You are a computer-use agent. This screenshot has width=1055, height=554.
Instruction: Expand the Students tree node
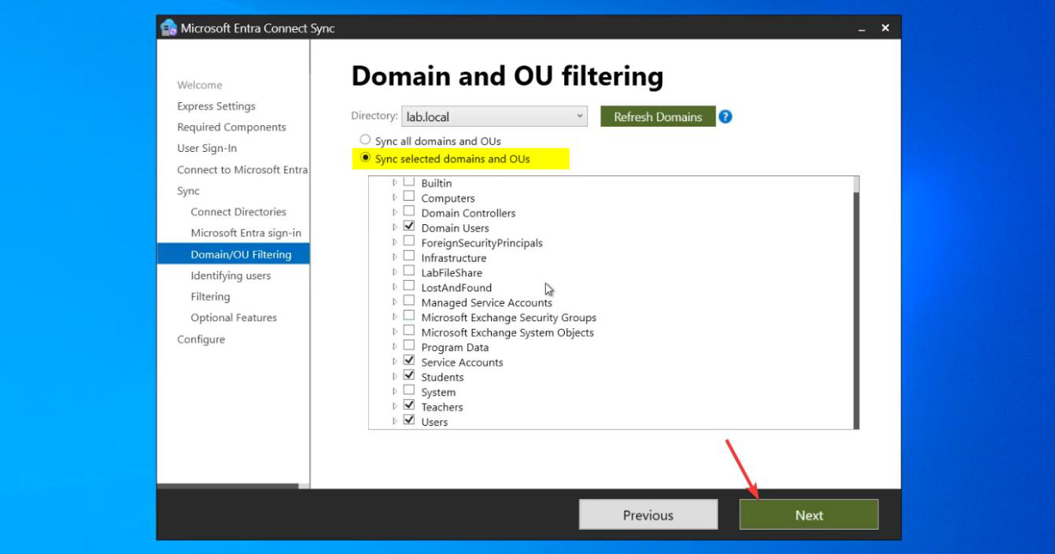tap(395, 377)
